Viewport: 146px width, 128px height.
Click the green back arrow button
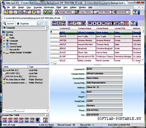click(45, 12)
